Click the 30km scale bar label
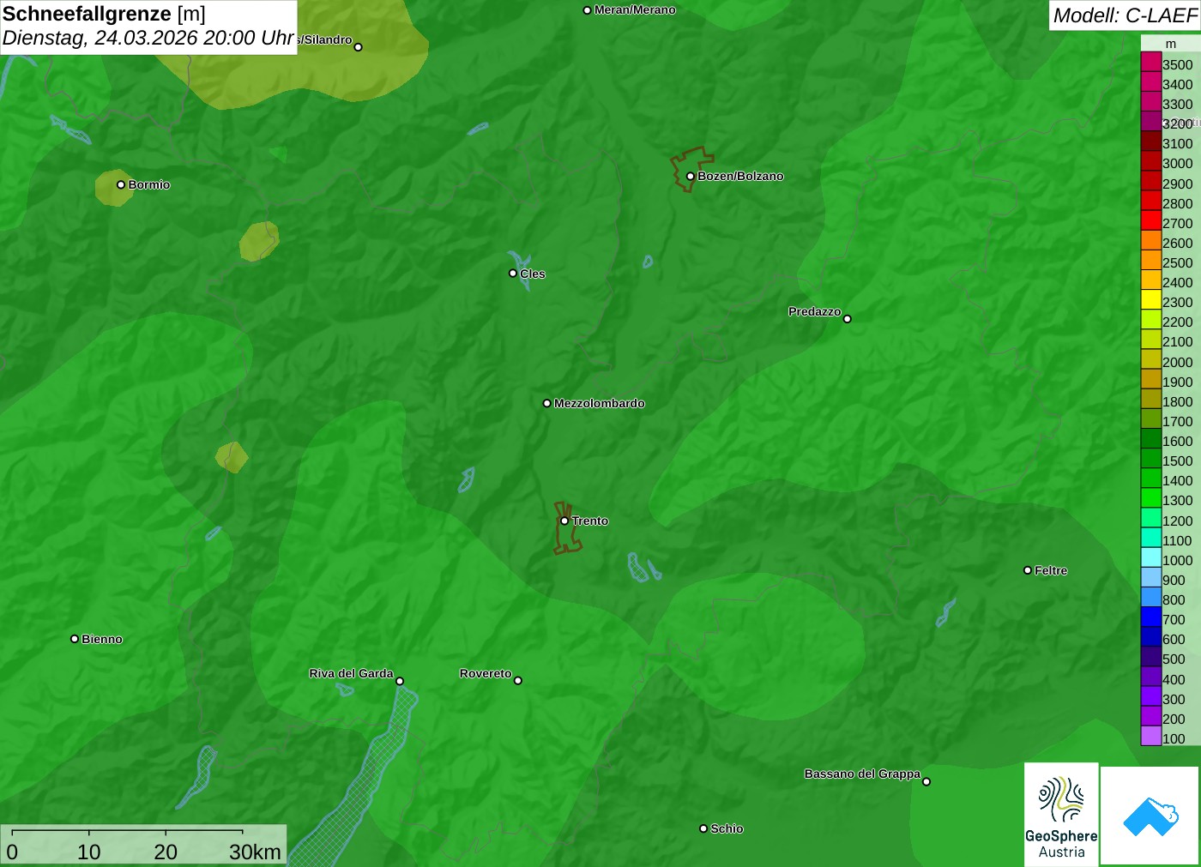Image resolution: width=1201 pixels, height=867 pixels. (x=255, y=852)
